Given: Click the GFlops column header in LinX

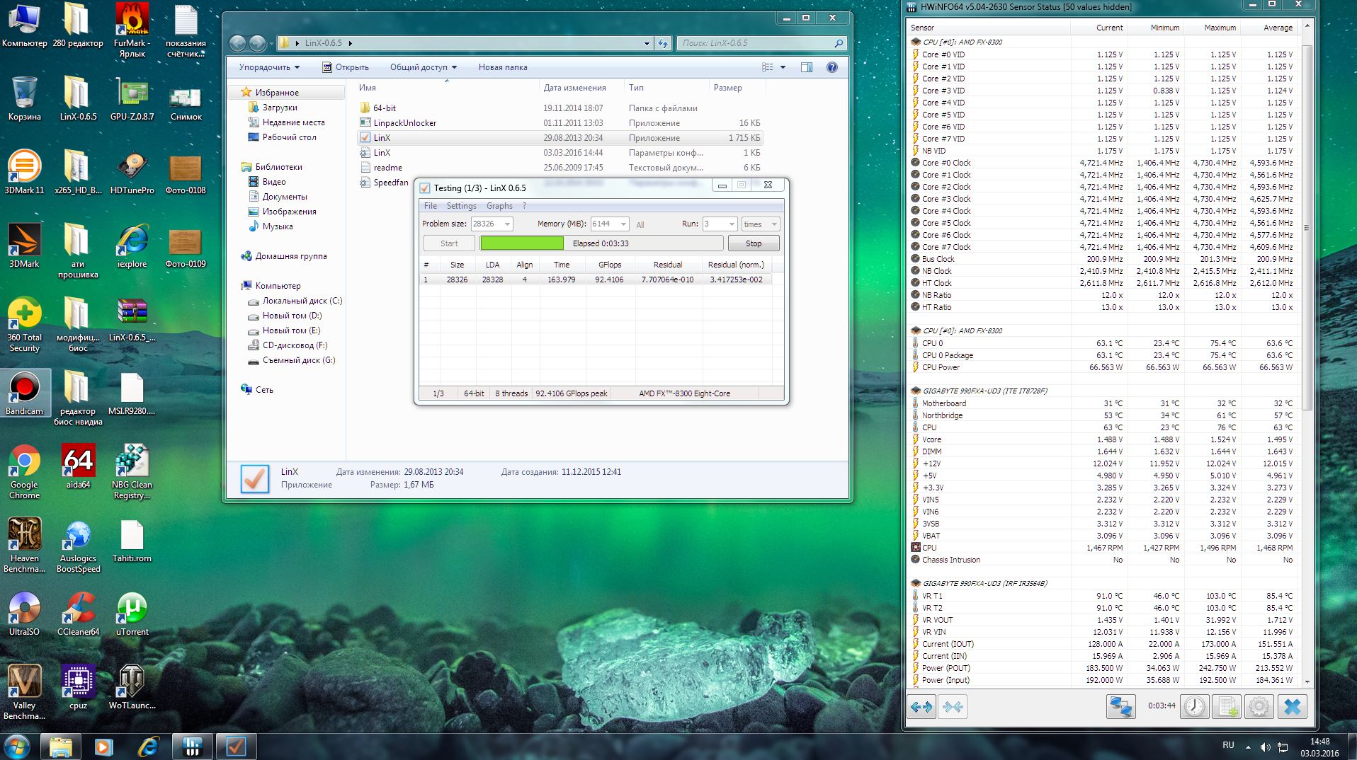Looking at the screenshot, I should [x=609, y=265].
